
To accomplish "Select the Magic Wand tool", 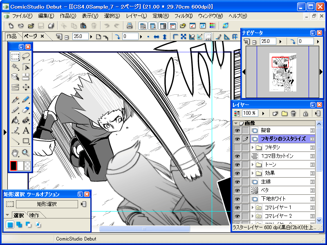I will click(x=15, y=67).
